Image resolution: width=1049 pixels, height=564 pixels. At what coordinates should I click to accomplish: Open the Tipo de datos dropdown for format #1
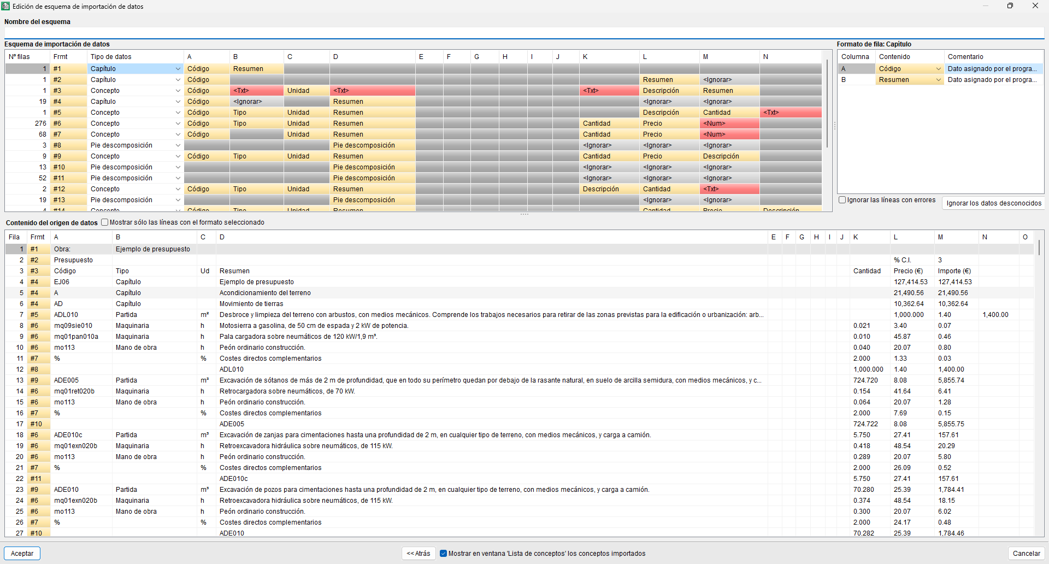[178, 69]
